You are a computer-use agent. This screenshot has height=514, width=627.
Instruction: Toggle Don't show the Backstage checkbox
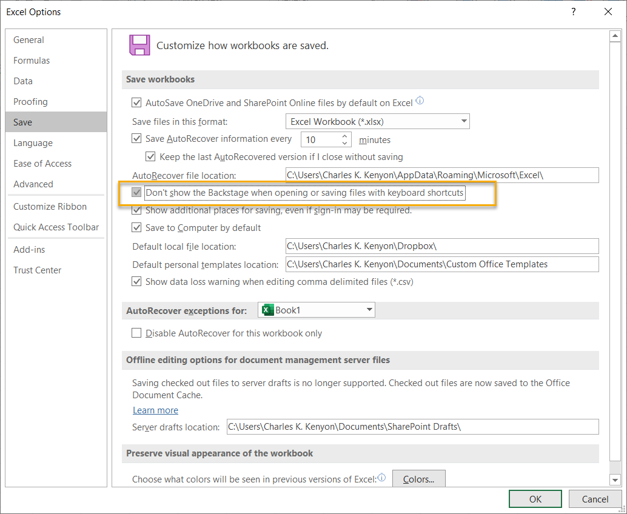pos(136,193)
